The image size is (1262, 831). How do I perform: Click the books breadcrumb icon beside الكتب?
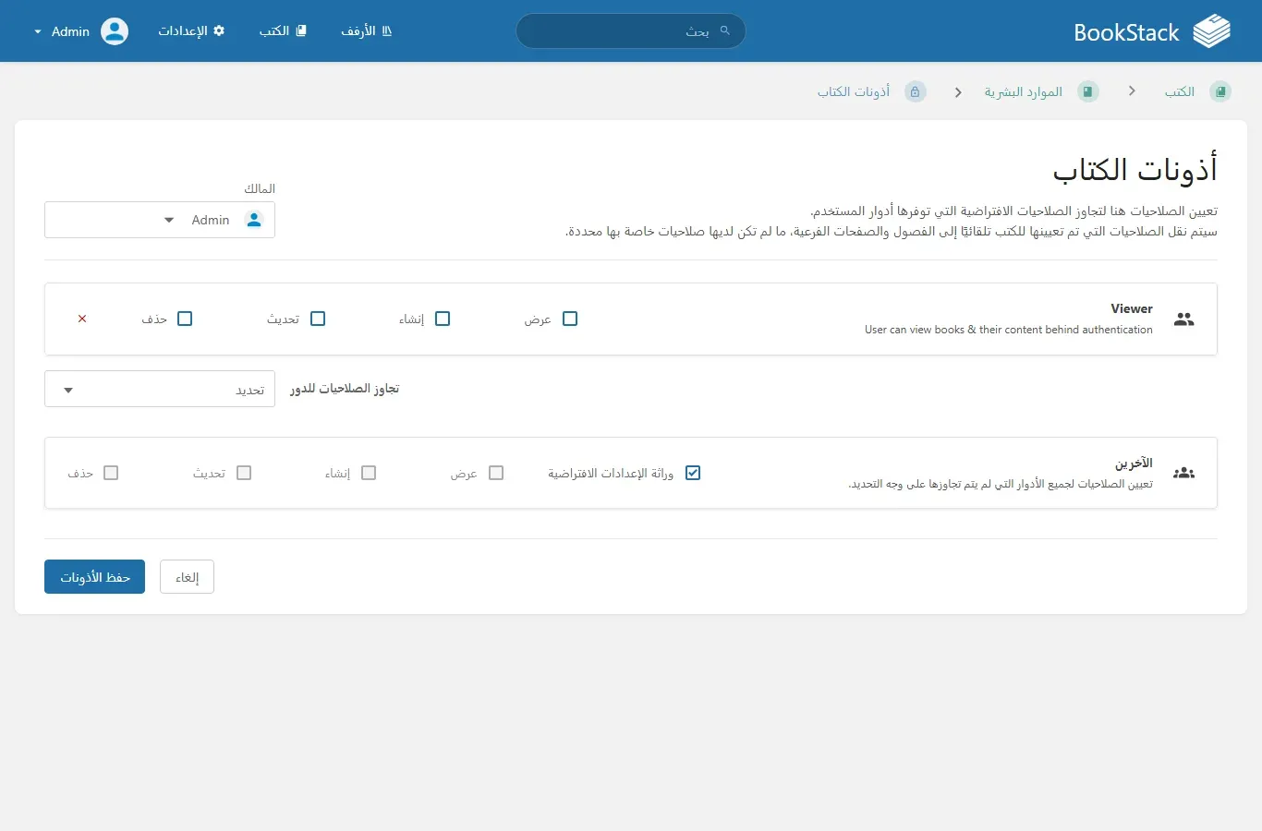tap(1220, 91)
